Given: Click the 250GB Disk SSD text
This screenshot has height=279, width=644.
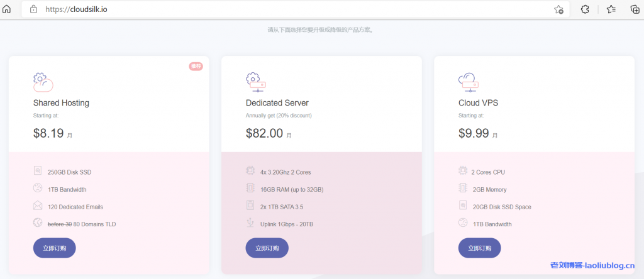Looking at the screenshot, I should 69,172.
